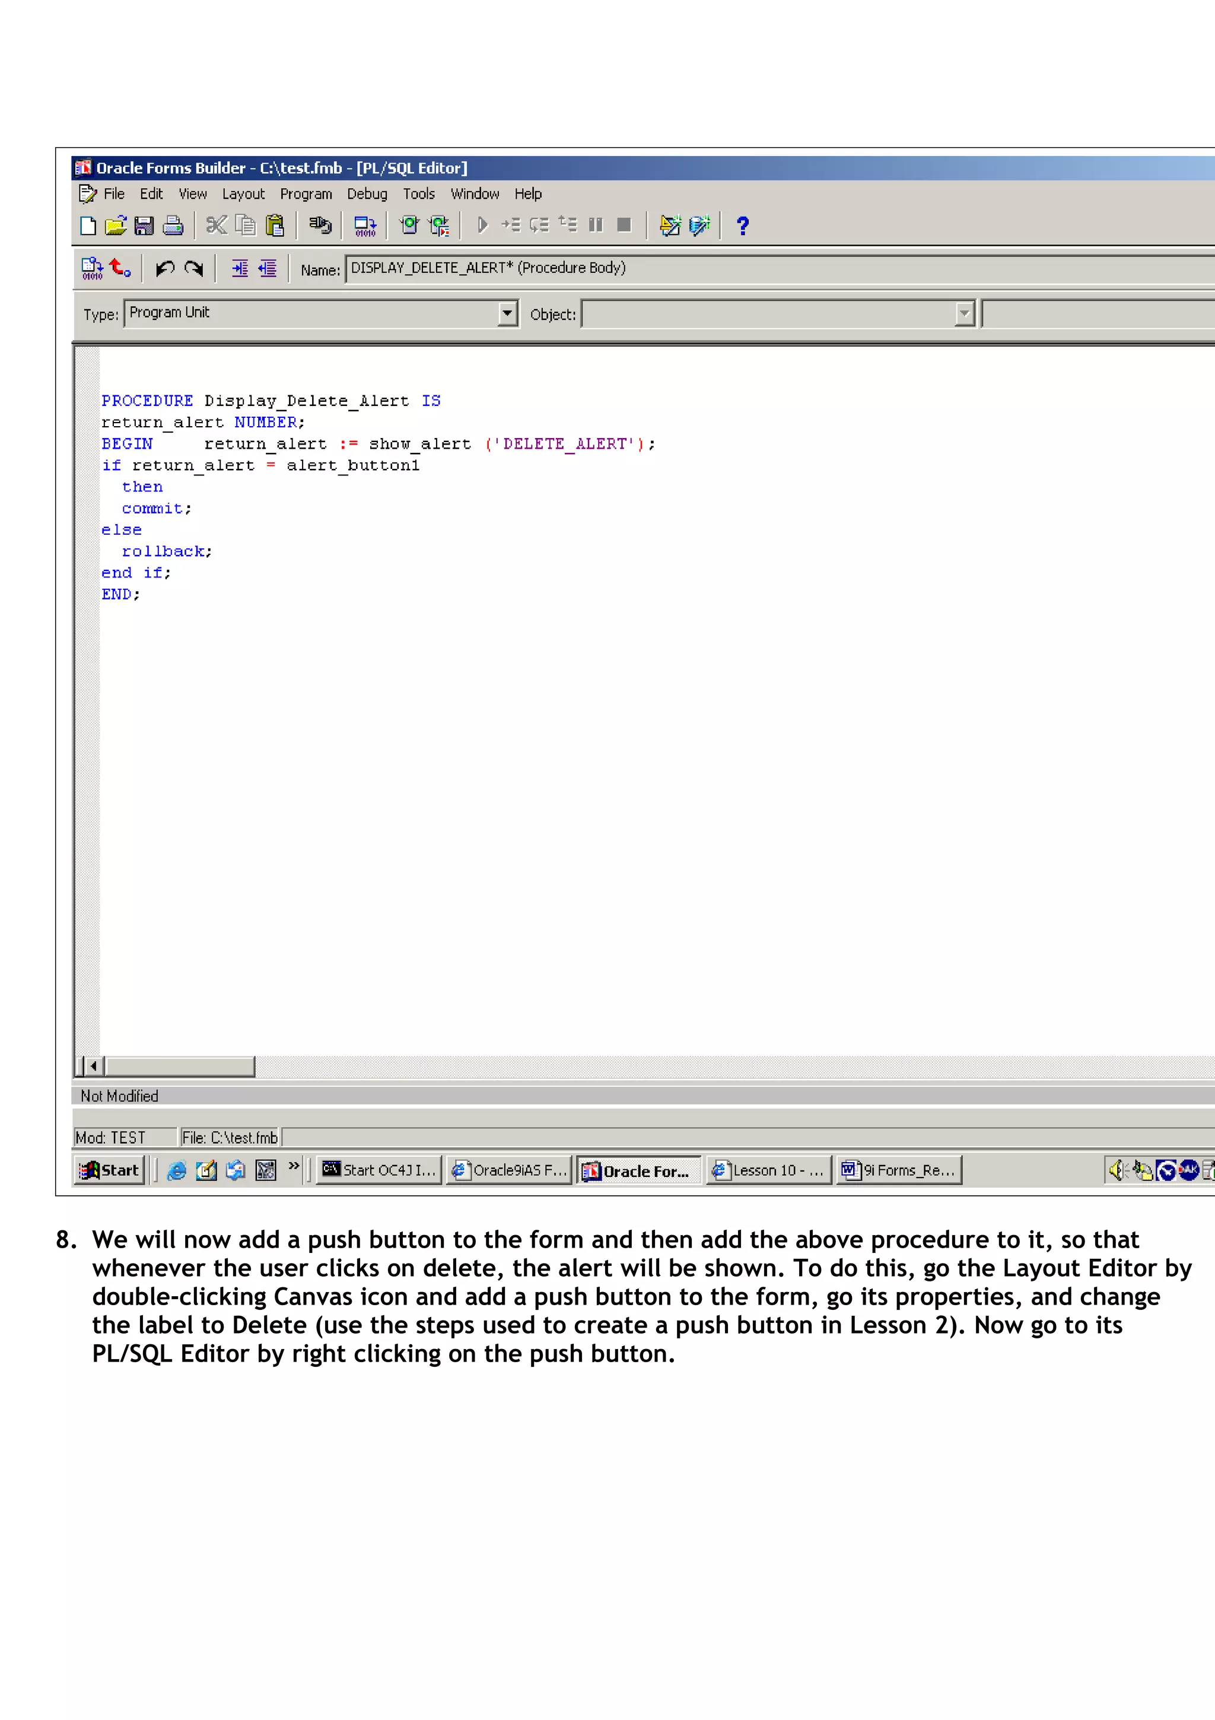
Task: Click the 'Not Modified' status text
Action: tap(119, 1096)
